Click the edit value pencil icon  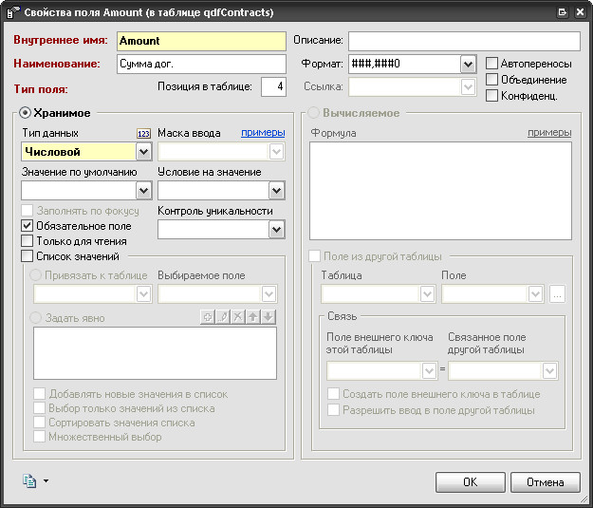[x=223, y=317]
